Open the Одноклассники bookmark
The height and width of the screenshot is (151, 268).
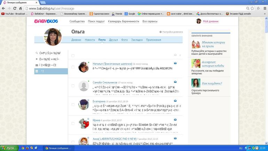click(100, 14)
